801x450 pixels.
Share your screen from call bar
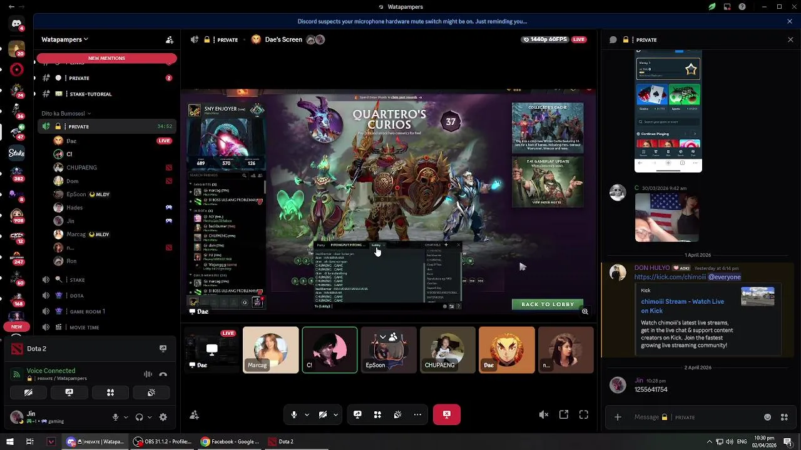(x=357, y=414)
